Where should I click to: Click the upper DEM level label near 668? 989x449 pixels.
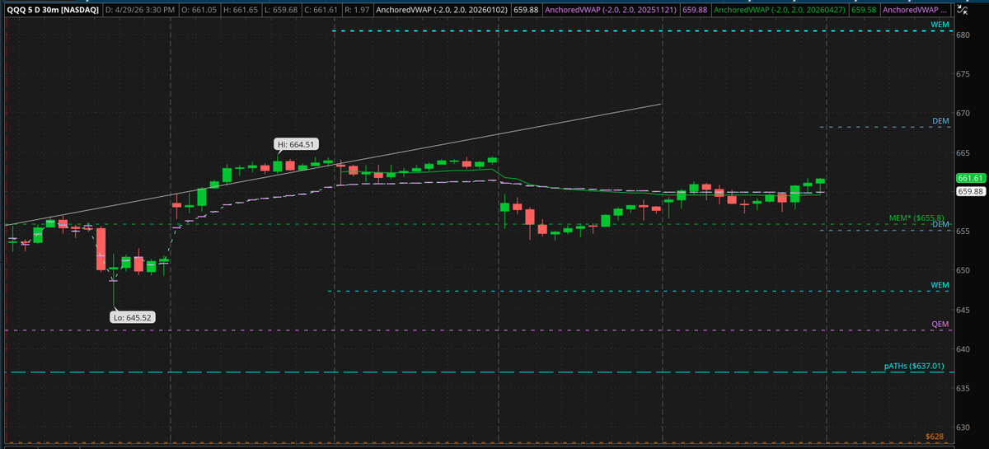pyautogui.click(x=940, y=121)
